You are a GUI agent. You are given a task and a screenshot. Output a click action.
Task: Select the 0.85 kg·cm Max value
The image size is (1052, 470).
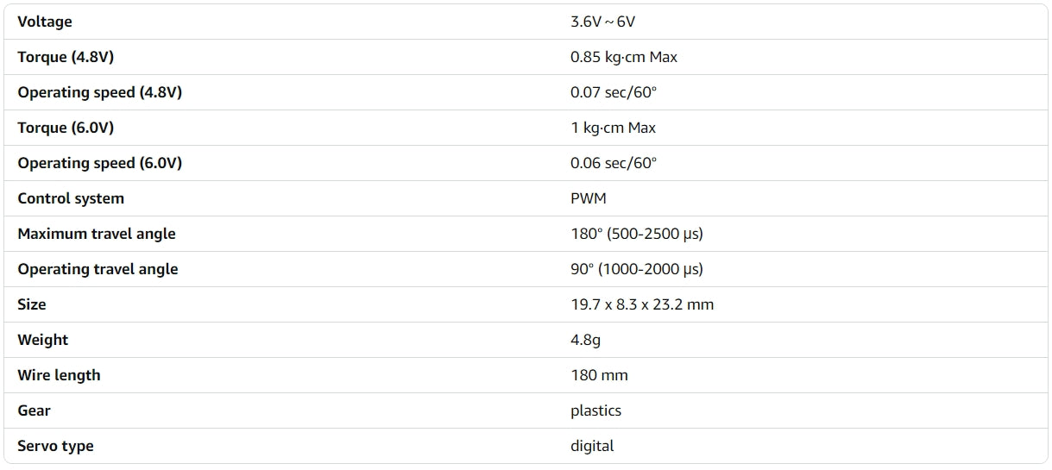pyautogui.click(x=623, y=57)
